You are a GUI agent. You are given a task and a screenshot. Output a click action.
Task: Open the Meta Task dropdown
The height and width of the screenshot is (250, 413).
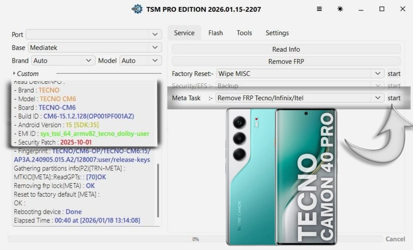tap(300, 98)
